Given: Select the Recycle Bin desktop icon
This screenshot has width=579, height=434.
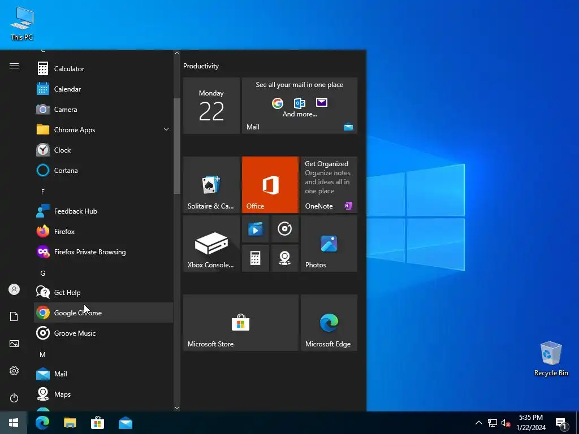Looking at the screenshot, I should coord(551,359).
